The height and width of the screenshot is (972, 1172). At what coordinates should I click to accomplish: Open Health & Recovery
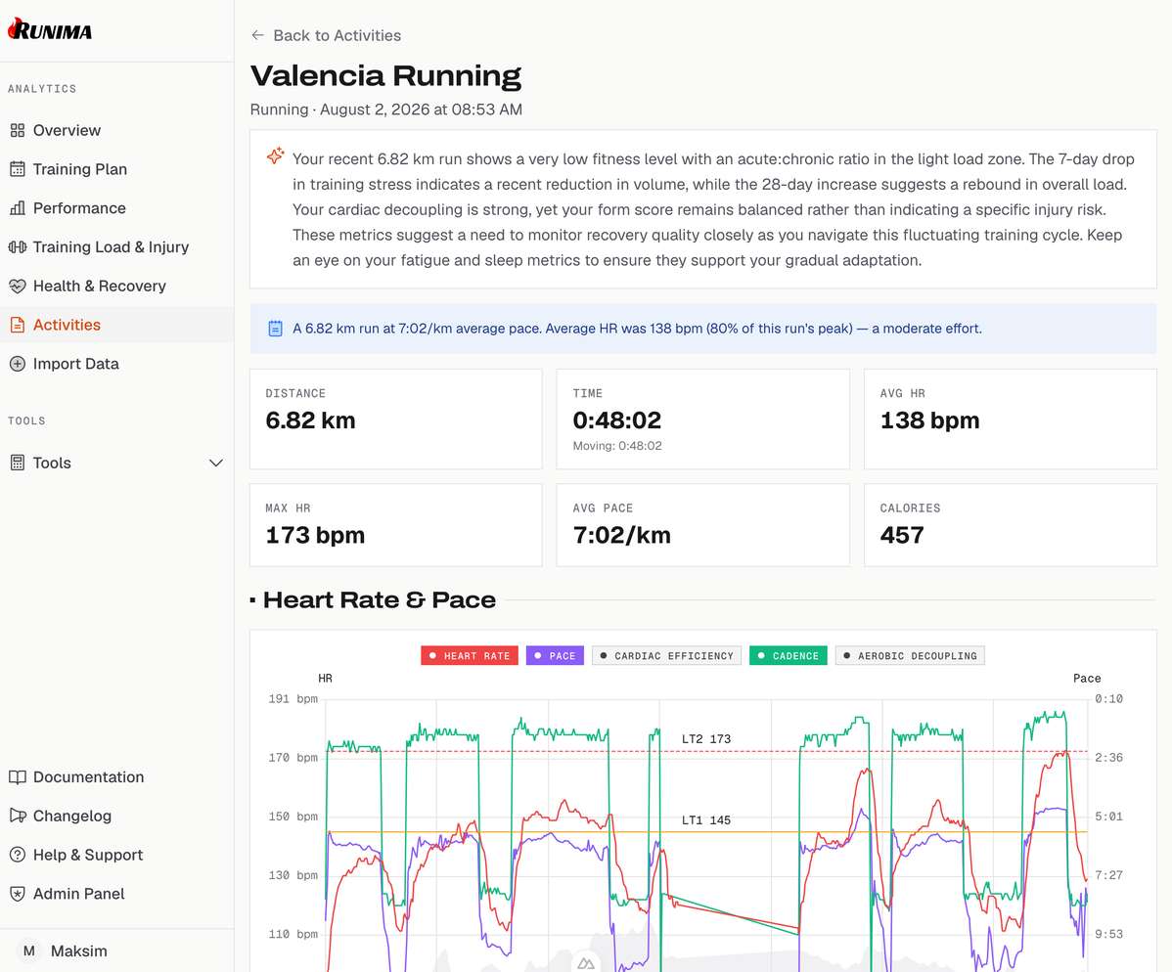coord(116,287)
